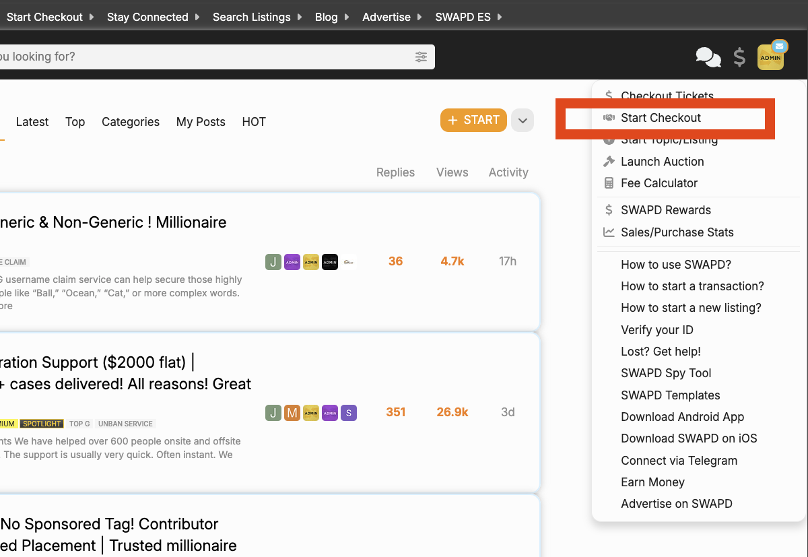The image size is (808, 557).
Task: Sort topics by the Views column
Action: click(452, 172)
